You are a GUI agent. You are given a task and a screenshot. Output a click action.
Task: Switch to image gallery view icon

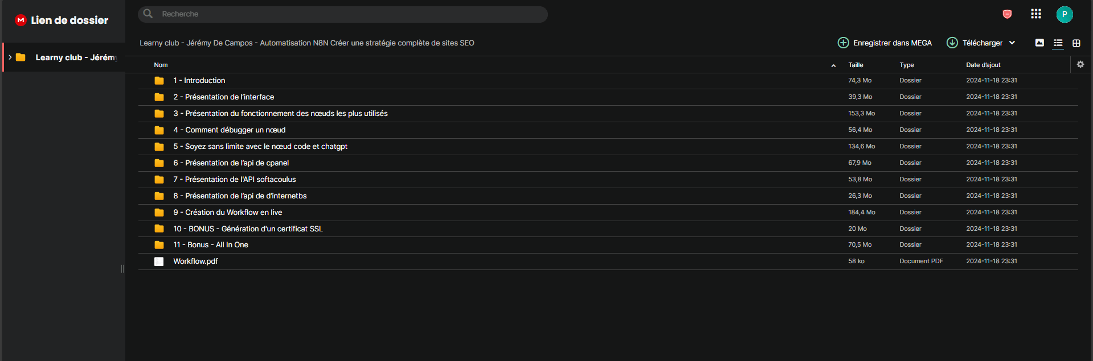(1039, 43)
